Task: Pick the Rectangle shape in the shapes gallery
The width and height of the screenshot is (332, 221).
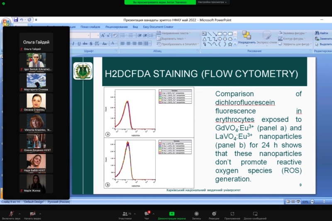Action: (220, 34)
